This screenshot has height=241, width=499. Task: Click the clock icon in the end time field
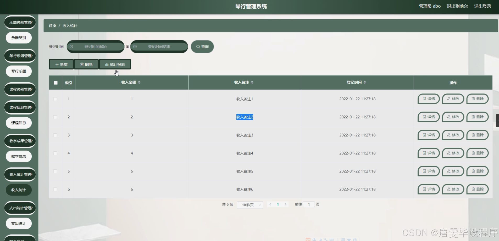coord(135,47)
